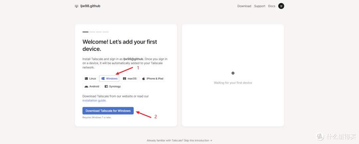This screenshot has height=144, width=359.
Task: Click the ljw98.github network name
Action: tap(90, 6)
